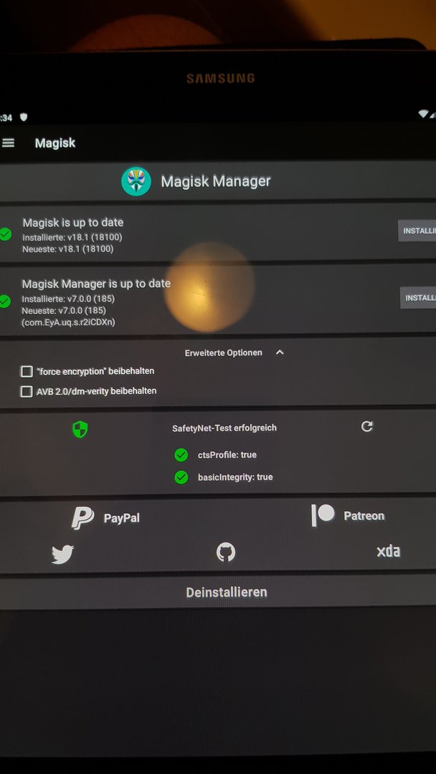The height and width of the screenshot is (774, 436).
Task: Select "Magisk Manager is up to date" text
Action: [x=96, y=284]
